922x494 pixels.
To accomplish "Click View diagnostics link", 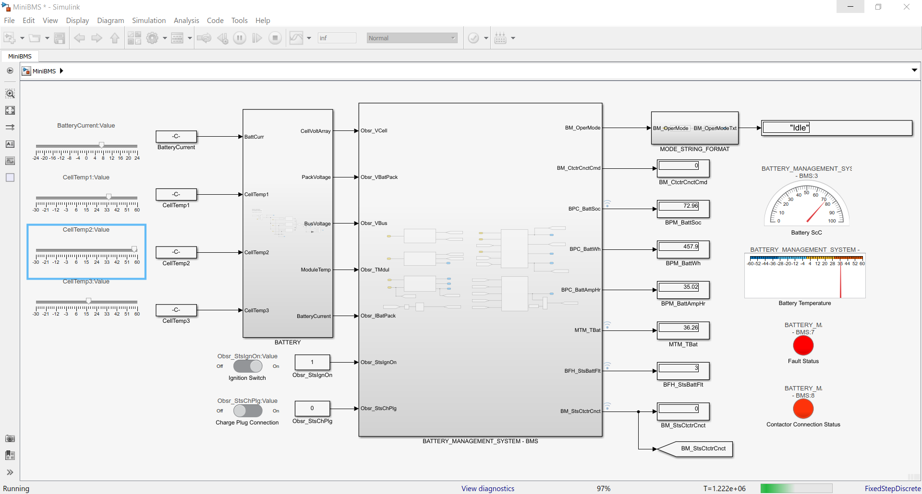I will pos(487,488).
